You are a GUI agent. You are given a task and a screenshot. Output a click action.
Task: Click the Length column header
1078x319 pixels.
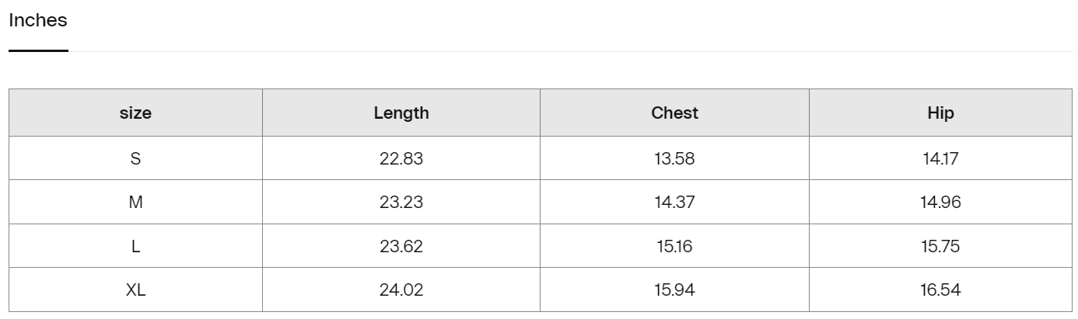click(401, 113)
